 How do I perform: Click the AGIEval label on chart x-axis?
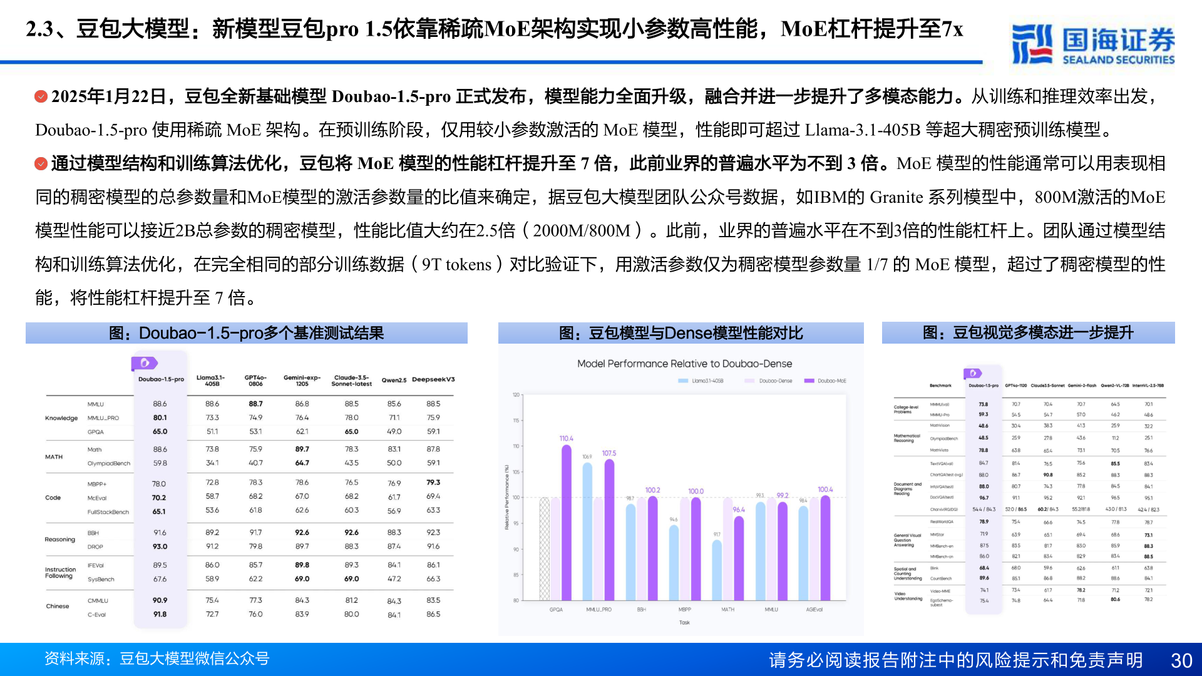tap(814, 610)
